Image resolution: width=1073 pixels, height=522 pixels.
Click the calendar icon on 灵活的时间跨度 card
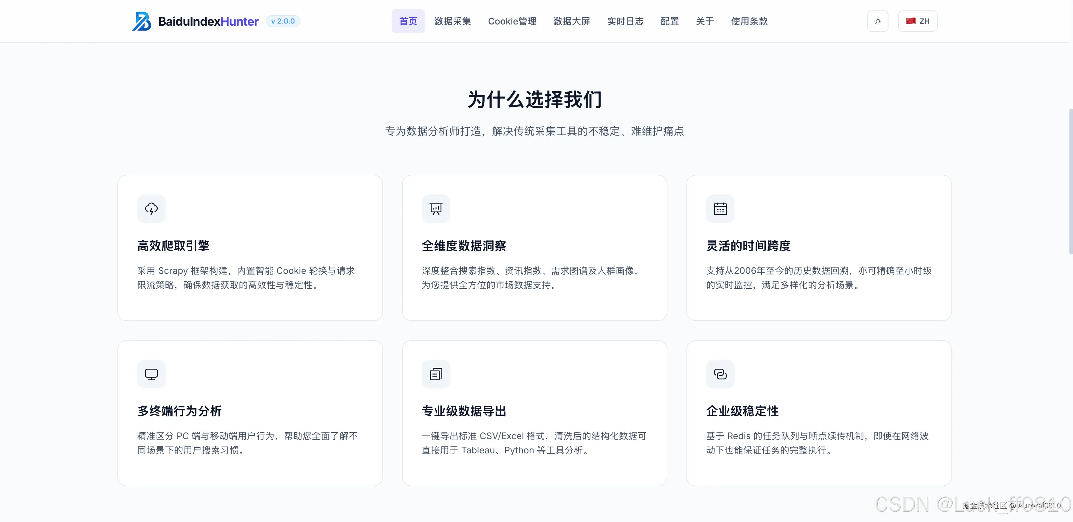point(720,209)
